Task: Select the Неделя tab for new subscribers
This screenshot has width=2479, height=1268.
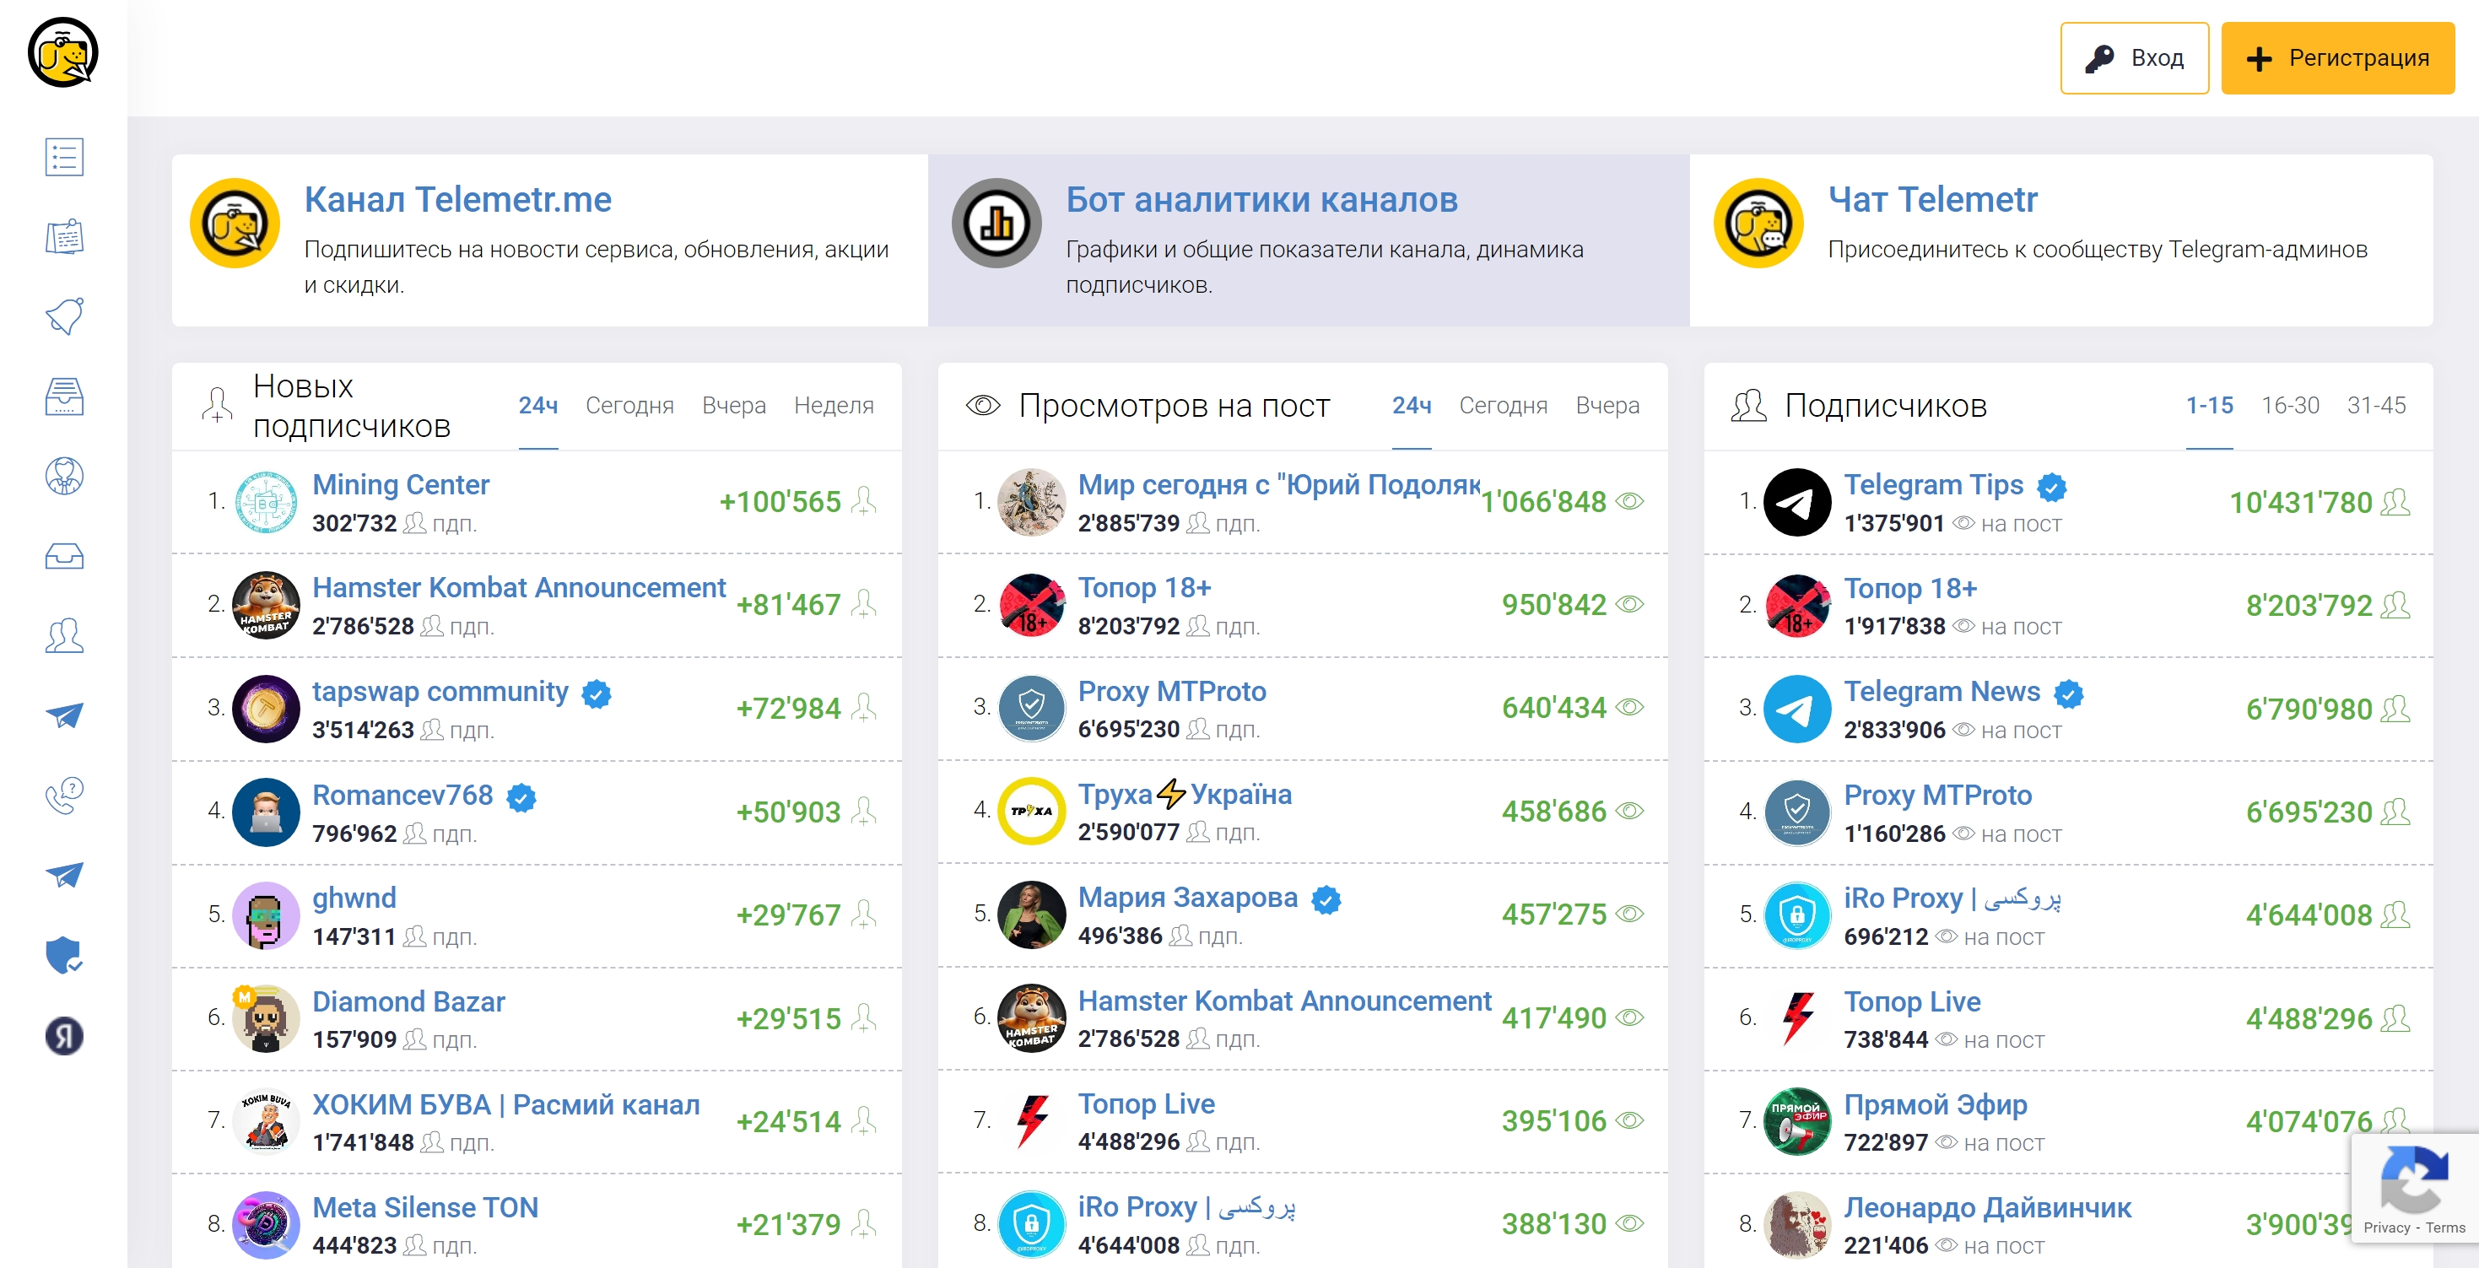Action: coord(834,406)
